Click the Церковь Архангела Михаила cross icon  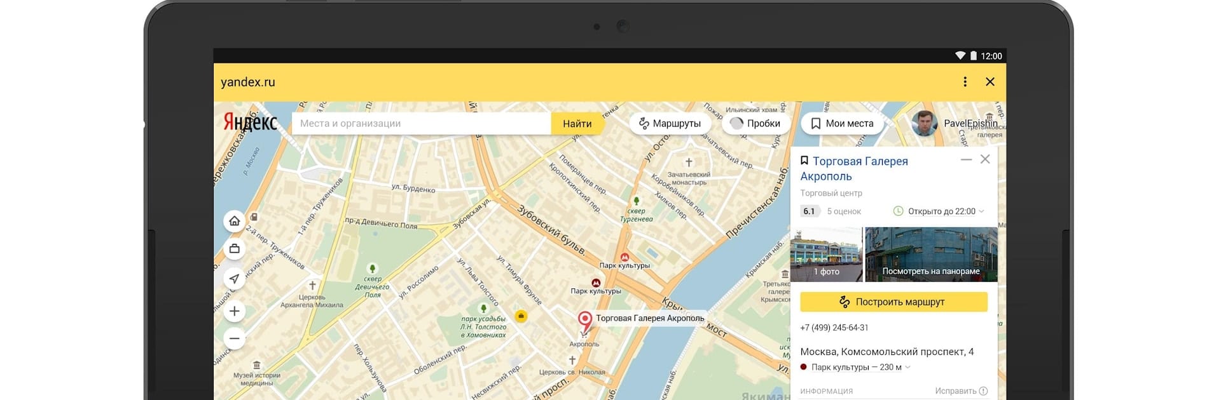(312, 286)
